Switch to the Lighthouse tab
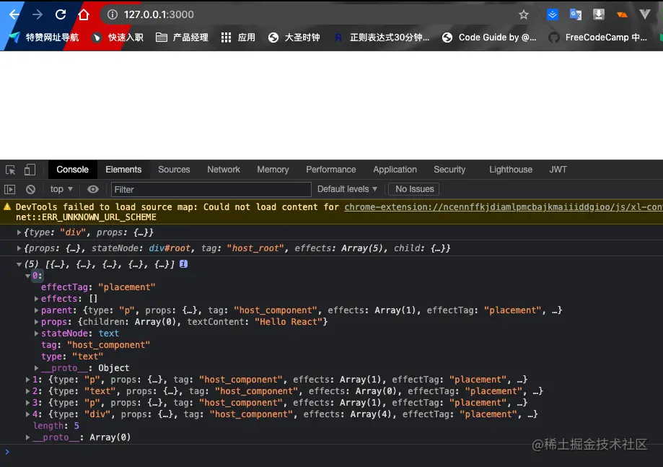This screenshot has height=467, width=663. (x=511, y=170)
